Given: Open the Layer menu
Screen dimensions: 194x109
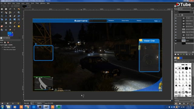Looking at the screenshot, I should point(23,3).
